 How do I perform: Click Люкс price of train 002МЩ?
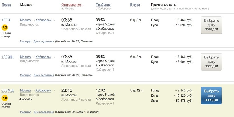click(183, 101)
